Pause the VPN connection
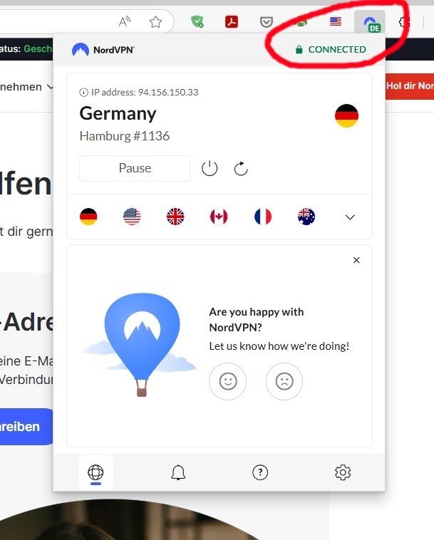The height and width of the screenshot is (540, 434). tap(135, 168)
